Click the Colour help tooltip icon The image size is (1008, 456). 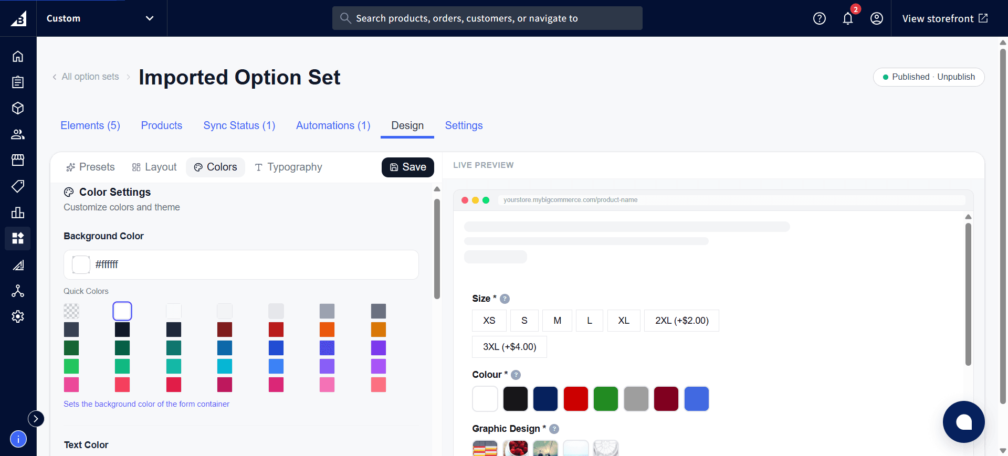pyautogui.click(x=516, y=375)
